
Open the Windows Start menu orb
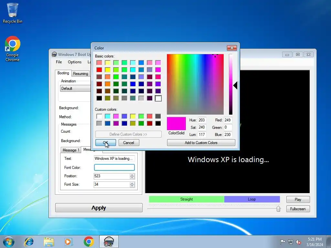tap(9, 242)
